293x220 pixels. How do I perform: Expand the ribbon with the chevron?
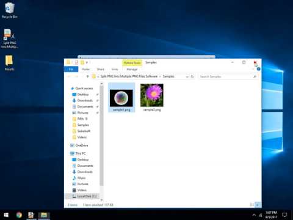pos(253,69)
